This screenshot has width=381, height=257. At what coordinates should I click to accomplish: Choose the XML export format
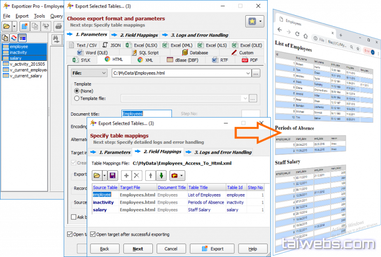tap(145, 60)
